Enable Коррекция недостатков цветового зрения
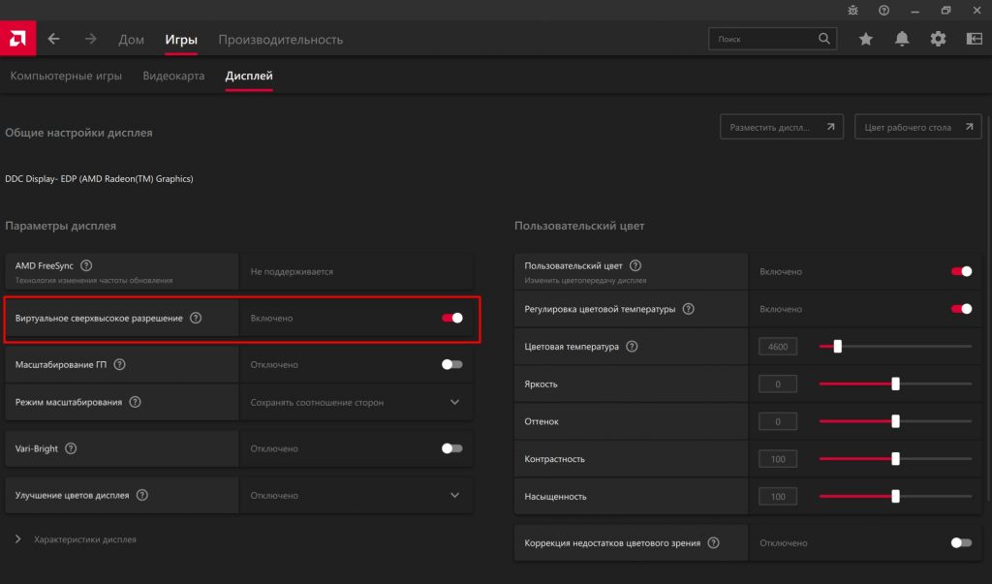The width and height of the screenshot is (992, 584). tap(961, 543)
